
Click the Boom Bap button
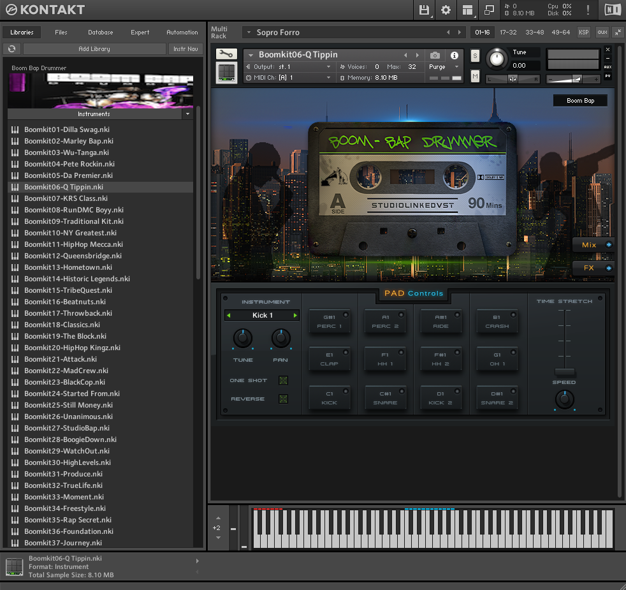580,101
